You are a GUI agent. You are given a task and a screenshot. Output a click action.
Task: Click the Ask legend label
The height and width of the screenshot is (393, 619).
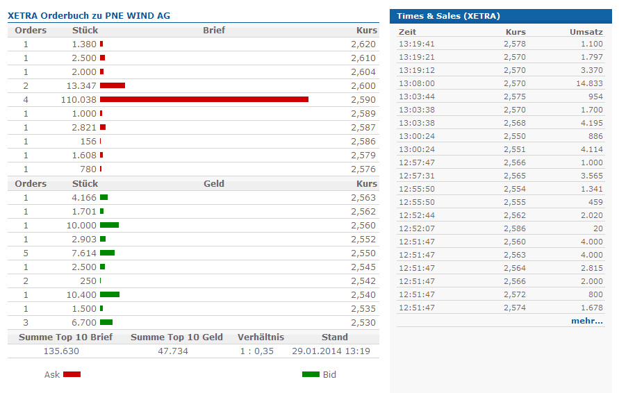pos(51,374)
